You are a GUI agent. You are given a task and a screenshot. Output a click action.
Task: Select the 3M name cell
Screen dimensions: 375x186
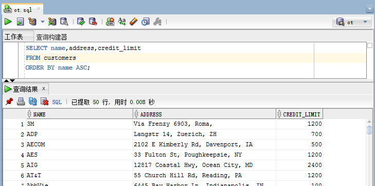(x=79, y=124)
